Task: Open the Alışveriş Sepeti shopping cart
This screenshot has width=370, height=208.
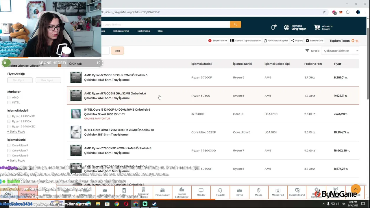Action: coord(323,27)
